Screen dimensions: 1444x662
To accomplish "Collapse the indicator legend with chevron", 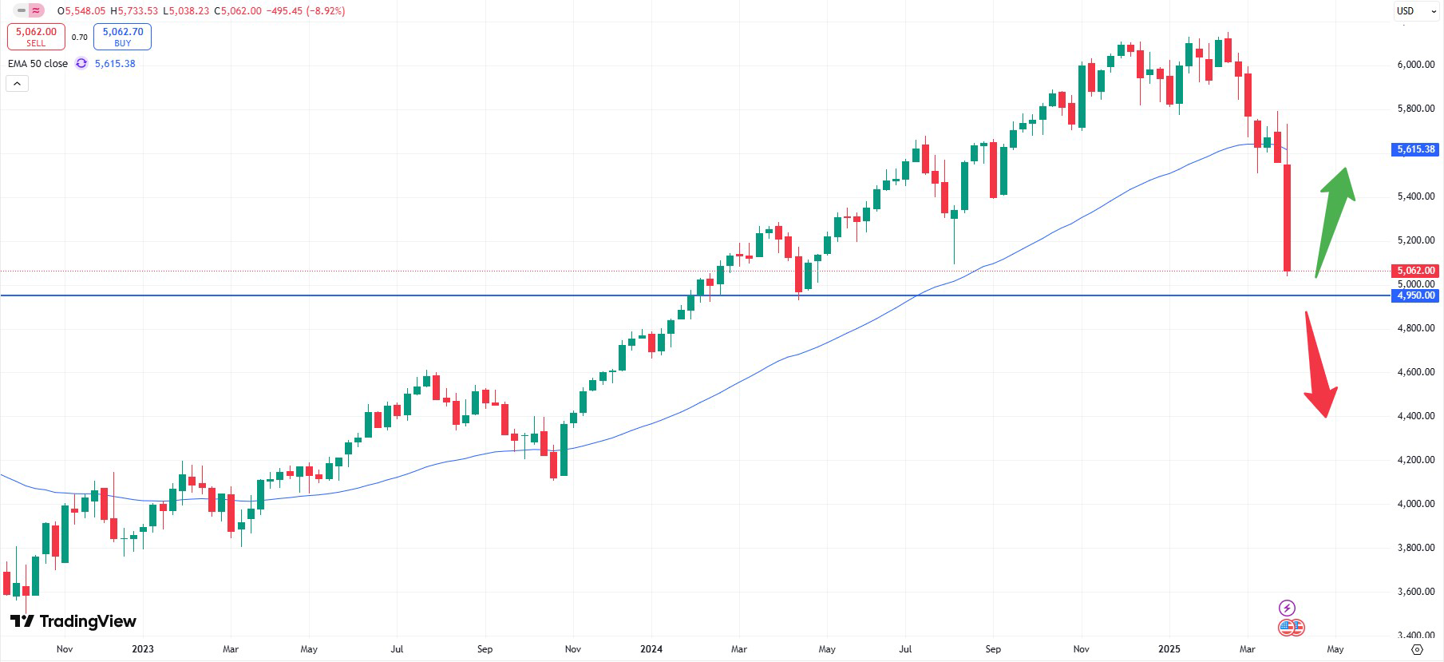I will click(x=17, y=83).
